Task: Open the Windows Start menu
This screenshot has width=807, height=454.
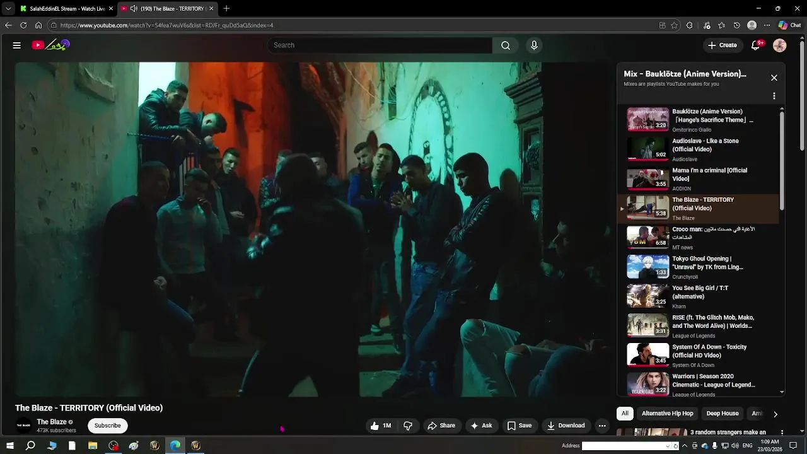Action: click(x=10, y=446)
